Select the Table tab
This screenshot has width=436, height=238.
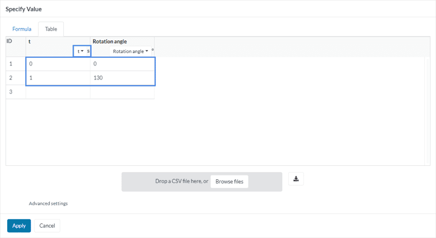click(51, 29)
